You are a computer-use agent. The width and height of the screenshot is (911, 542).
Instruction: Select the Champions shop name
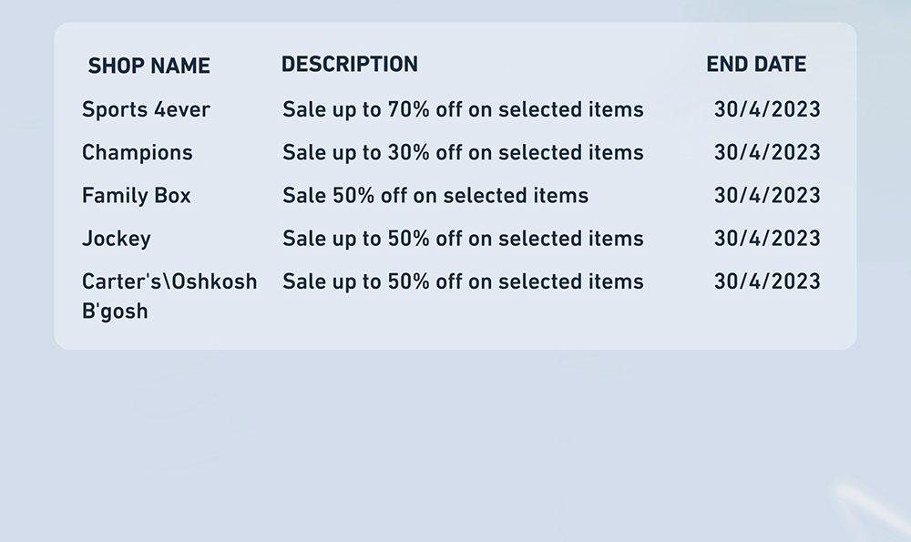(x=138, y=152)
